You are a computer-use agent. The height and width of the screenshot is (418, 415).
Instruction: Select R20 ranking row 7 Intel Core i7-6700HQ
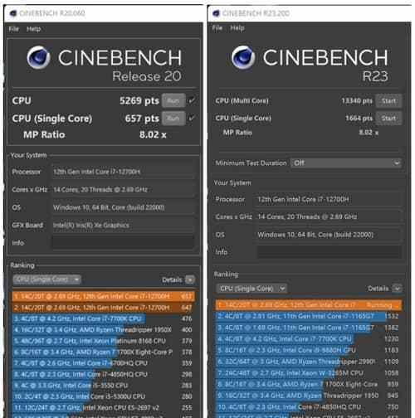click(104, 363)
